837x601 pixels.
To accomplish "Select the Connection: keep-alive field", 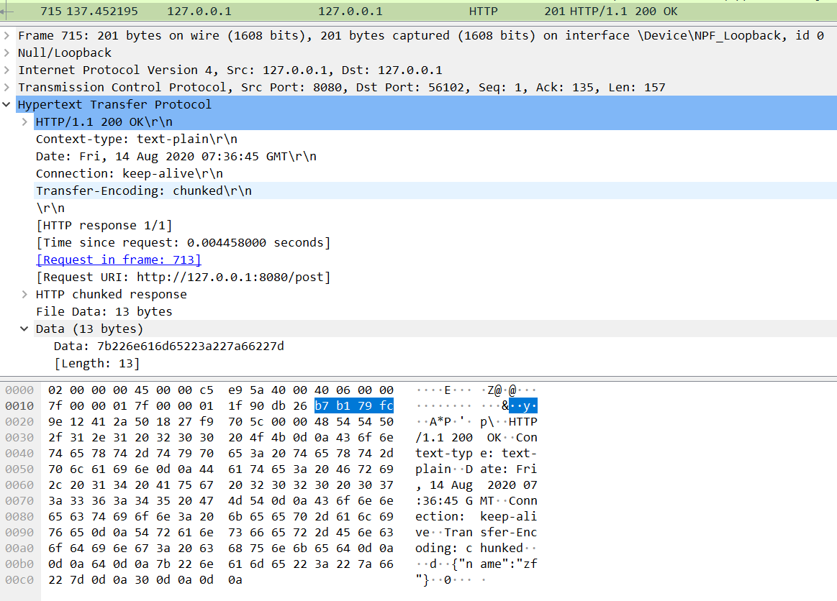I will click(129, 173).
